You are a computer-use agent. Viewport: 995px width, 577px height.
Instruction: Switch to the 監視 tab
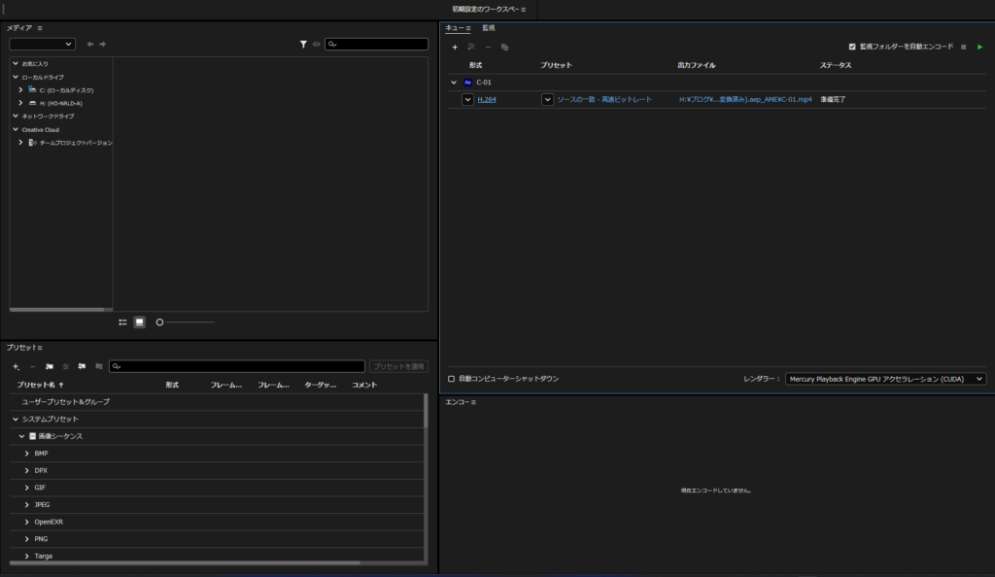(489, 28)
